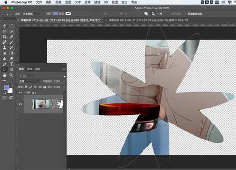Viewport: 236px width, 170px height.
Task: Select the Crop tool
Action: (x=4, y=37)
